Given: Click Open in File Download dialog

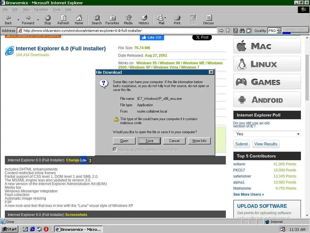Looking at the screenshot, I should [124, 141].
